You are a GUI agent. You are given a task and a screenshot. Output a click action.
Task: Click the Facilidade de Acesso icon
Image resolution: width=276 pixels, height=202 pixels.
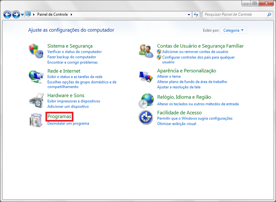[146, 118]
